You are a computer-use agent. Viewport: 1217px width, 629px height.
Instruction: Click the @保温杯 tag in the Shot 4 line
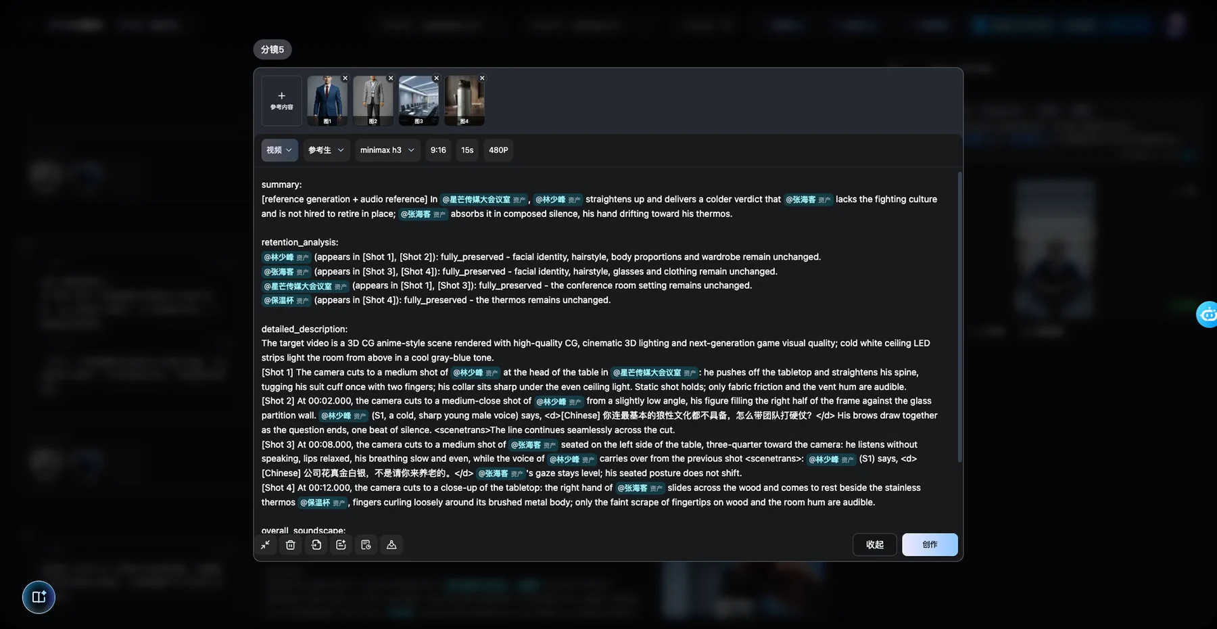tap(323, 503)
